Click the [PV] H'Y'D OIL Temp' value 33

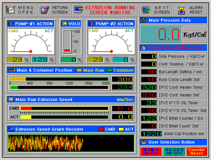tap(149, 103)
